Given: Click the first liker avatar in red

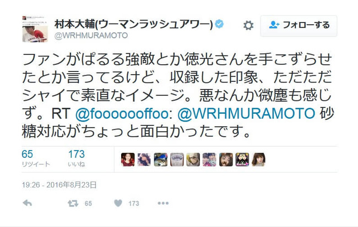Looking at the screenshot, I should [128, 159].
